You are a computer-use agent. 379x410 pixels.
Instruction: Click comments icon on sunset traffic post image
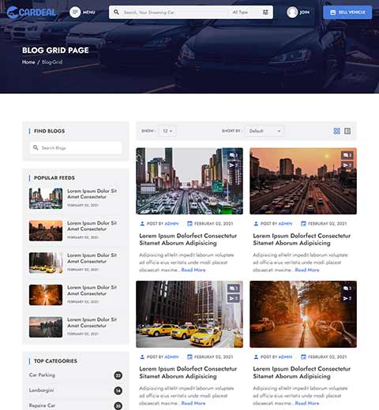pos(347,155)
